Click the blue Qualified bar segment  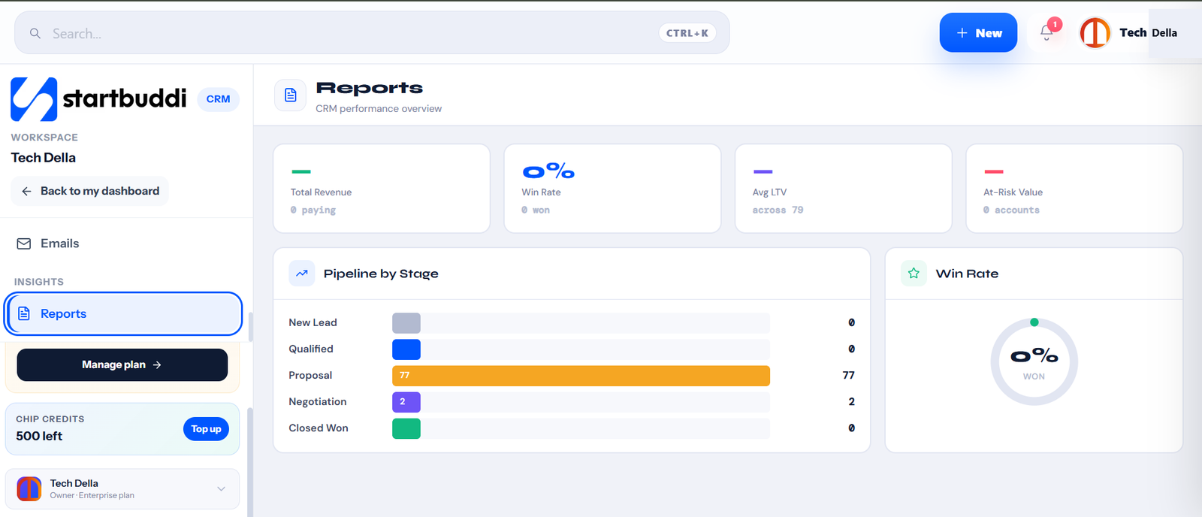coord(406,349)
